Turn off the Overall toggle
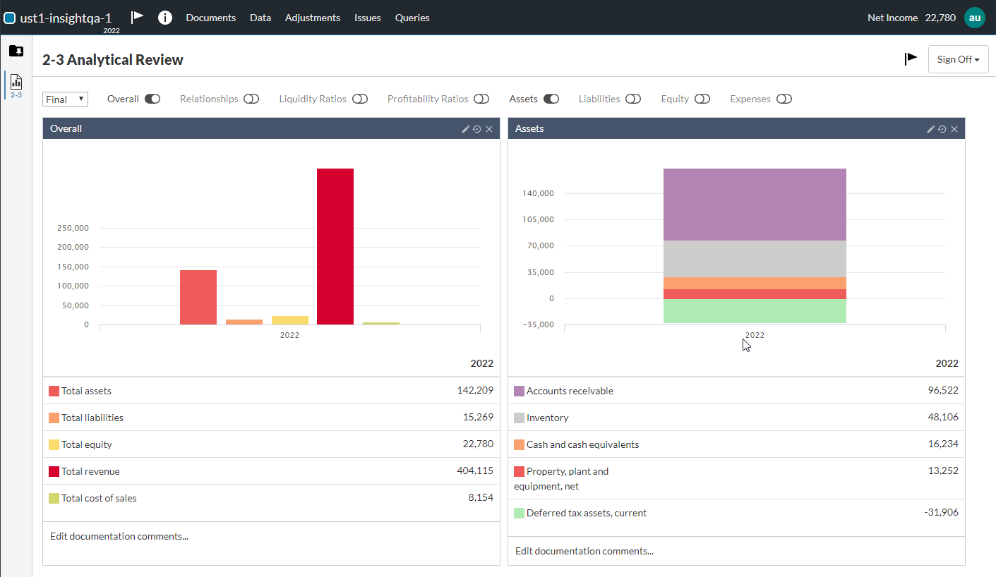Screen dimensions: 996x577 (152, 99)
